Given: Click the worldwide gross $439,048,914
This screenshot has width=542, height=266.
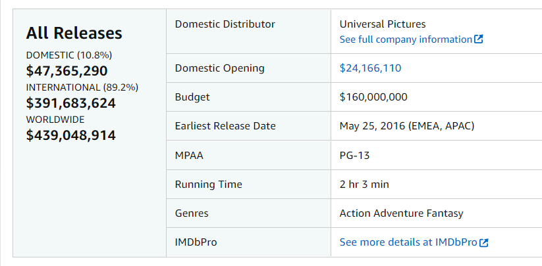Looking at the screenshot, I should [x=71, y=135].
